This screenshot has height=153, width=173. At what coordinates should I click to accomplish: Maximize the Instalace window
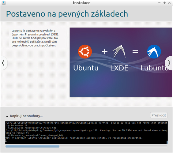(164, 3)
